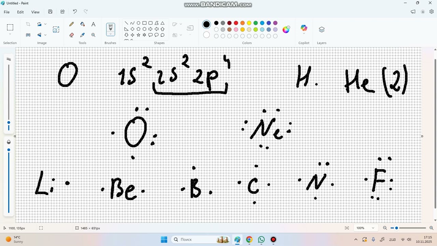Click the rectangular Selection tool
Image resolution: width=437 pixels, height=246 pixels.
click(x=10, y=27)
